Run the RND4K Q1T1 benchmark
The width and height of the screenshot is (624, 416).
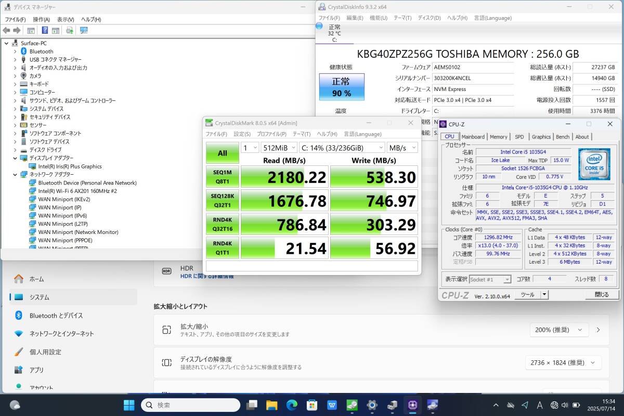coord(222,248)
